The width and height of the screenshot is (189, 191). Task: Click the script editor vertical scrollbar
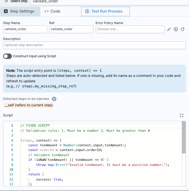tap(184, 137)
